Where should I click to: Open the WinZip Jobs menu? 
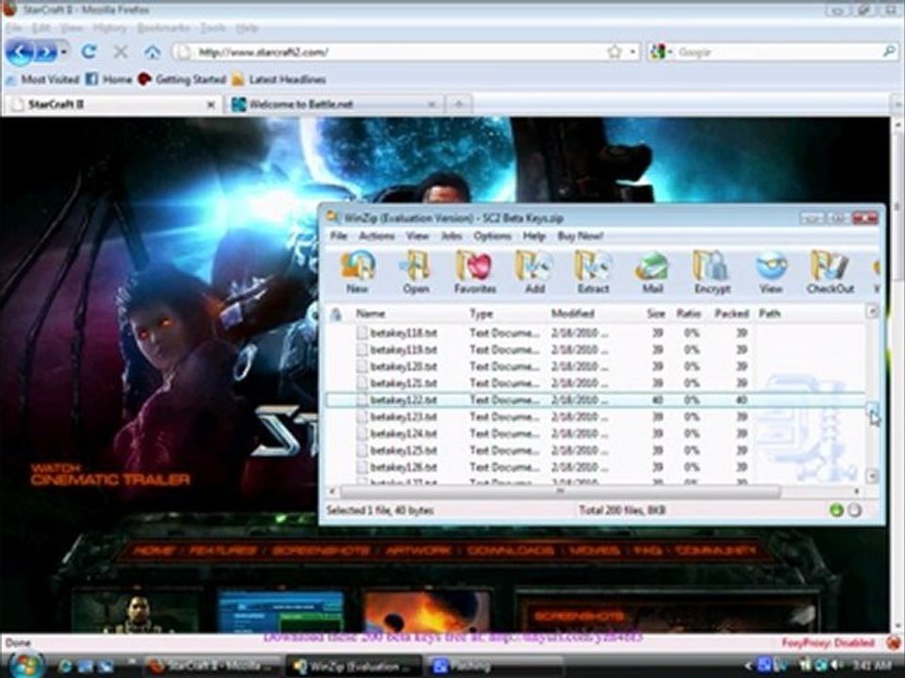tap(452, 235)
